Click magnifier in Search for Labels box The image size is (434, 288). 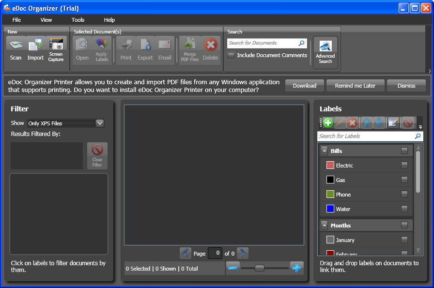click(418, 136)
